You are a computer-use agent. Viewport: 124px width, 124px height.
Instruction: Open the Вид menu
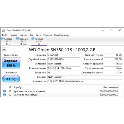click(31, 35)
